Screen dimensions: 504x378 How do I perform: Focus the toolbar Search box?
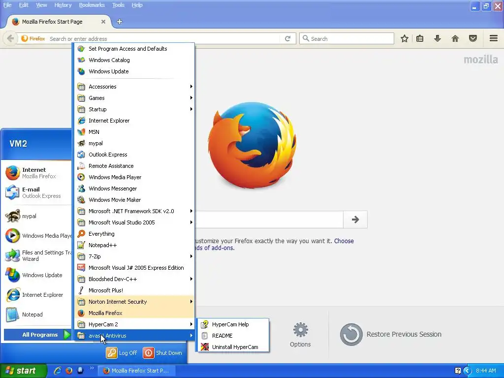tap(346, 38)
